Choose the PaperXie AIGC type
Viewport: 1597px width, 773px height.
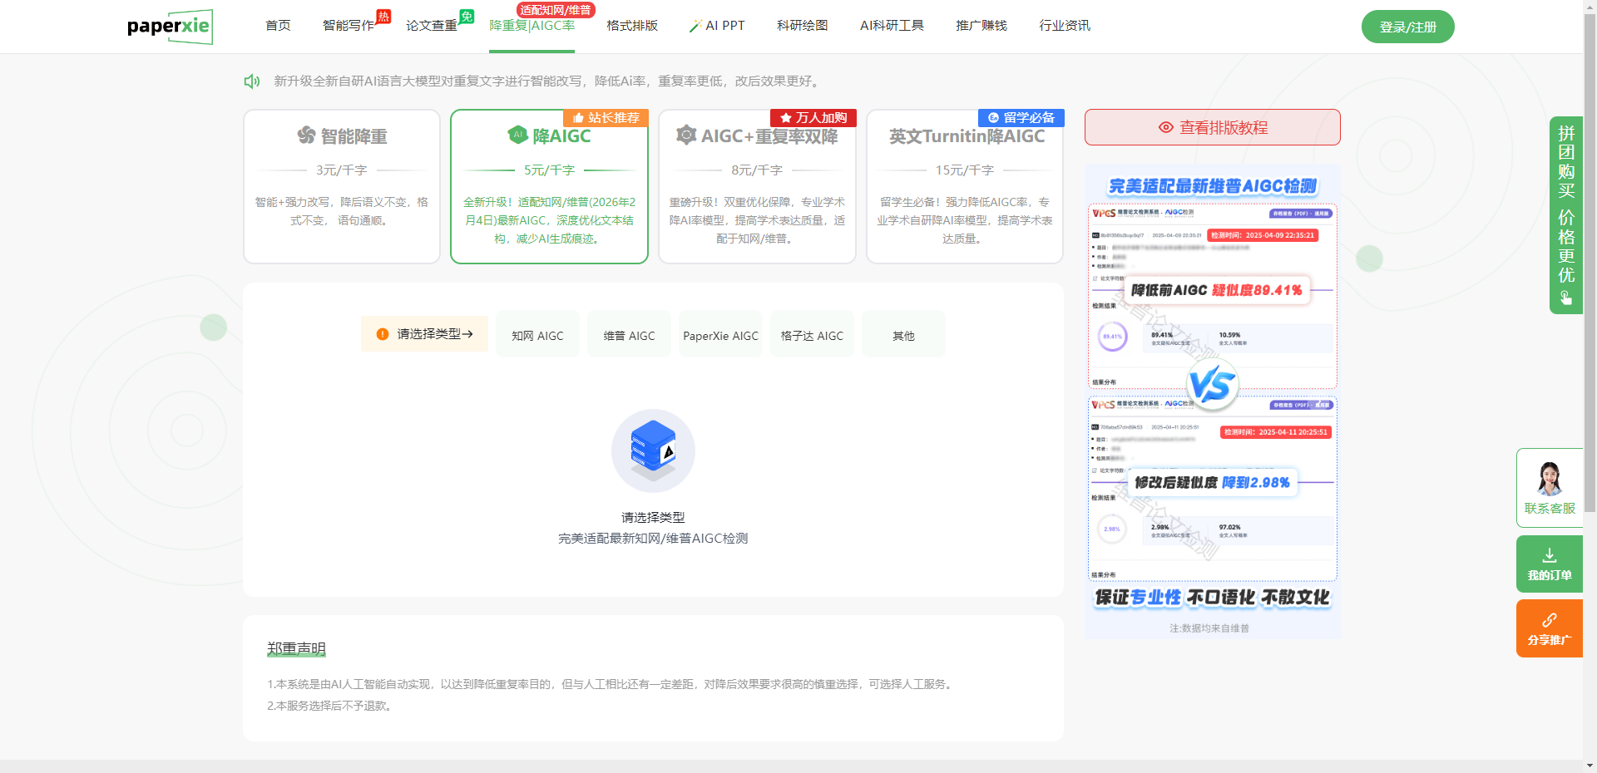720,335
